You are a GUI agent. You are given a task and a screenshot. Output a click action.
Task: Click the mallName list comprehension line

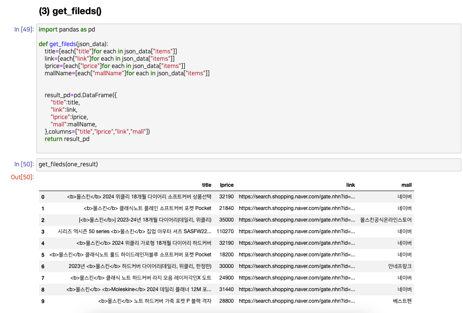coord(127,73)
